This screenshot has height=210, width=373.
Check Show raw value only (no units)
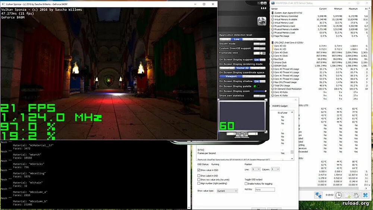point(199,179)
